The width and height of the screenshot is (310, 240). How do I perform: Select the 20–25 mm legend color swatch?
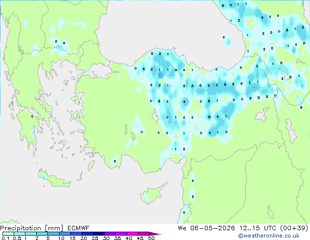point(87,234)
